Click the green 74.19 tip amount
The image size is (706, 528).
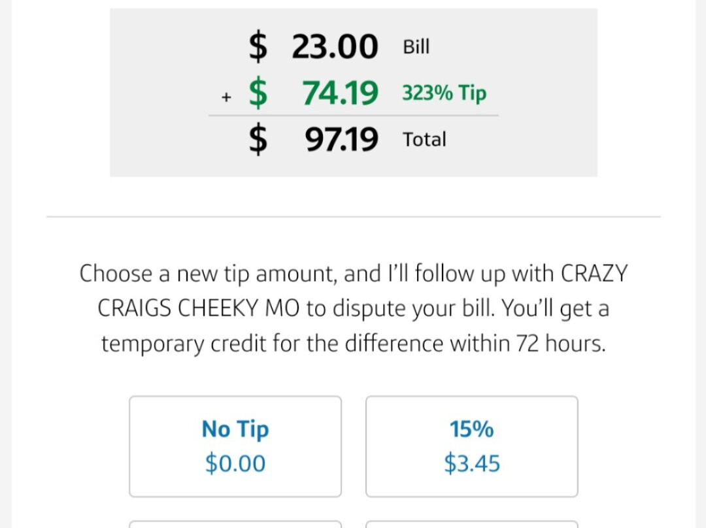(x=340, y=93)
